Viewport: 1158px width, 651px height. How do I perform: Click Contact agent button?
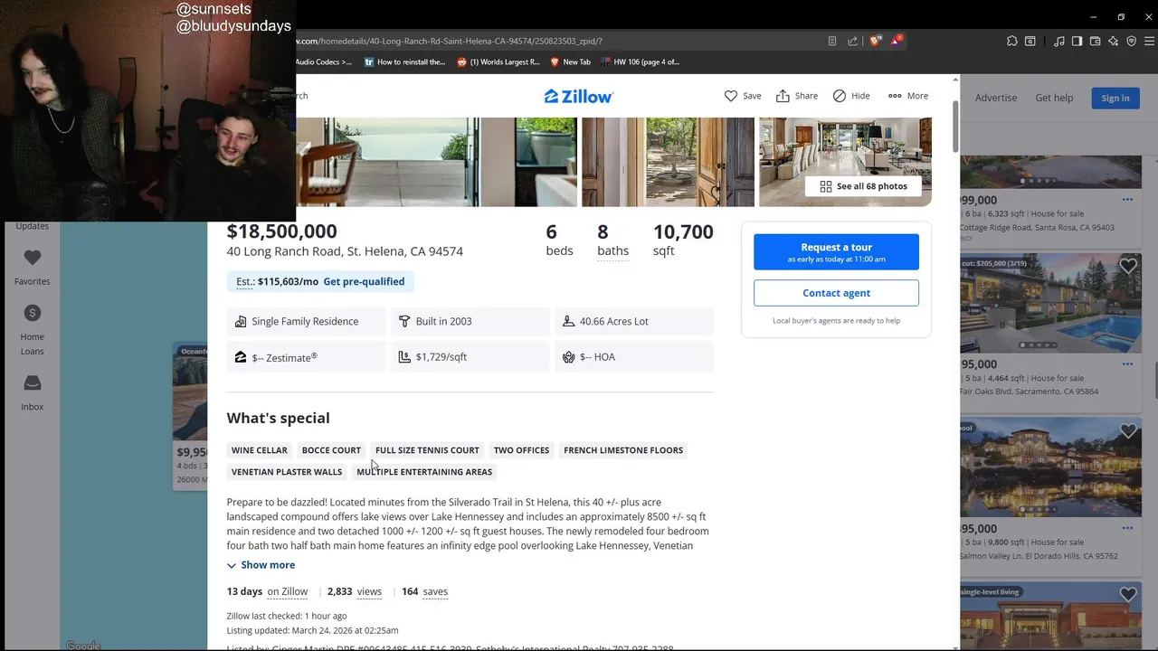click(836, 293)
